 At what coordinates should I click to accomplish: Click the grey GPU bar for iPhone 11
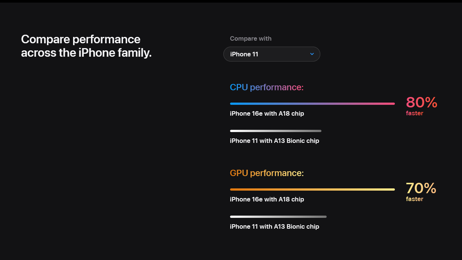pos(278,217)
